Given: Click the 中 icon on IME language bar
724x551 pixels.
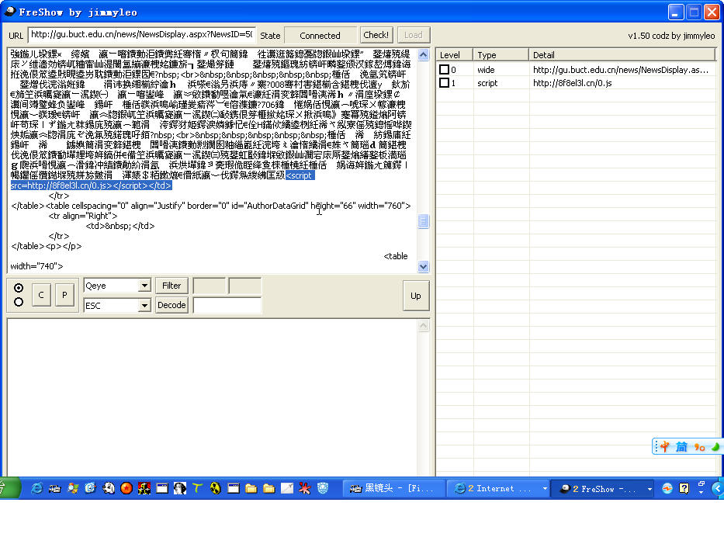Looking at the screenshot, I should click(664, 446).
